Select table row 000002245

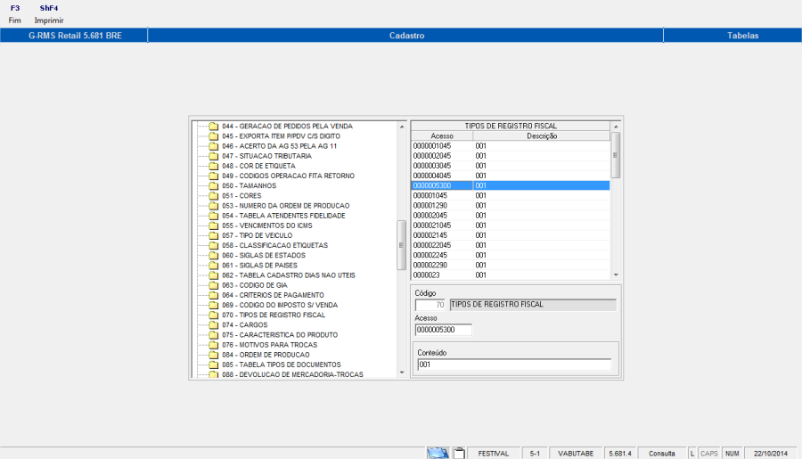[511, 255]
